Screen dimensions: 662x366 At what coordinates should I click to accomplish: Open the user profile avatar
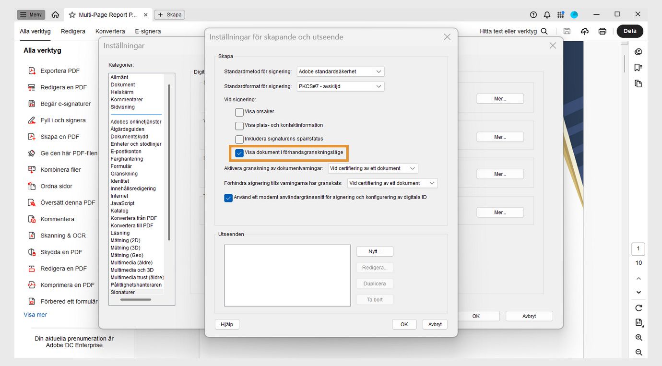(574, 15)
